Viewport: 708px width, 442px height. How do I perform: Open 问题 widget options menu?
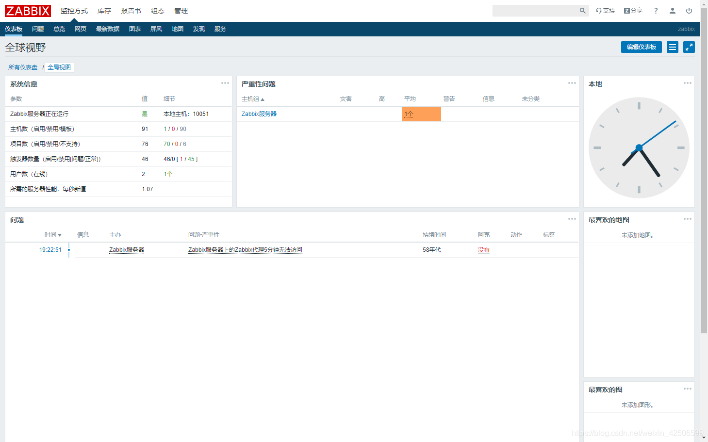pyautogui.click(x=572, y=219)
